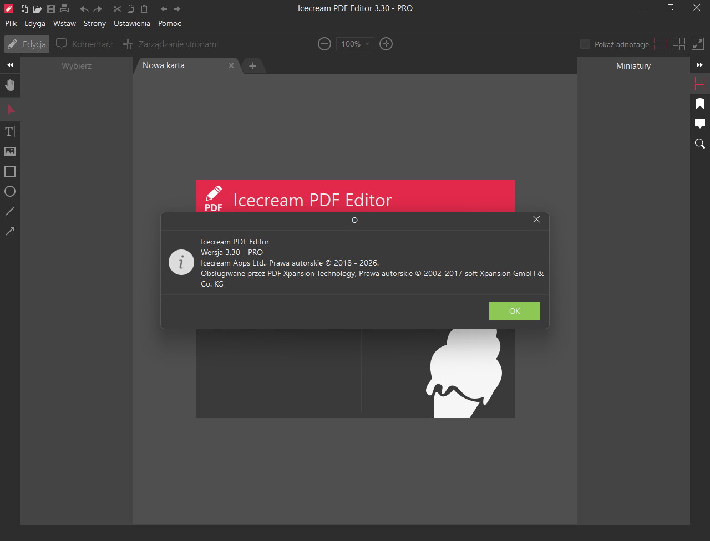Select the red arrow selection tool

(10, 109)
